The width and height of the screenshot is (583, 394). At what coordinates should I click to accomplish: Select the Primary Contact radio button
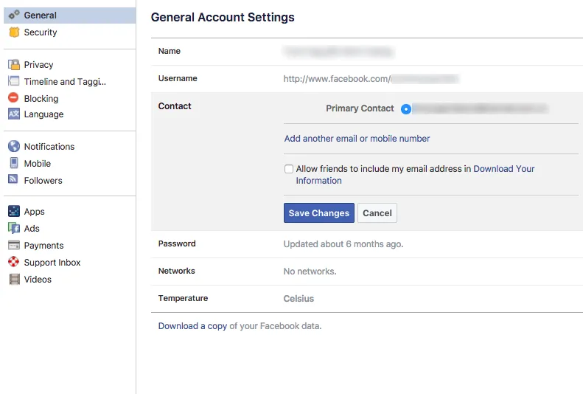coord(405,109)
